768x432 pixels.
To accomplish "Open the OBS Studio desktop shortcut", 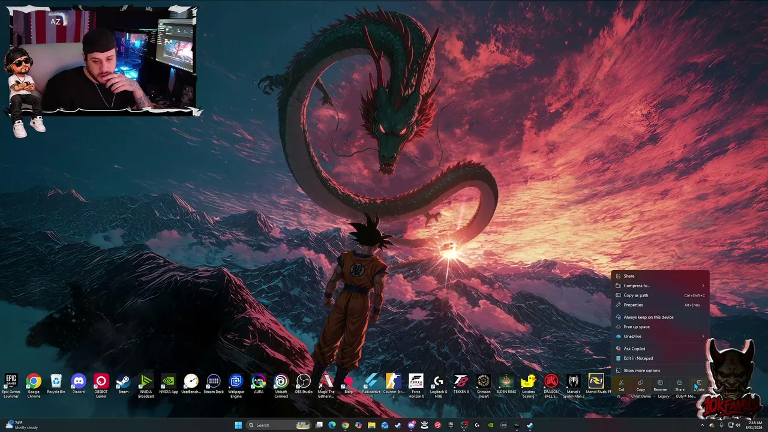I will (x=304, y=384).
